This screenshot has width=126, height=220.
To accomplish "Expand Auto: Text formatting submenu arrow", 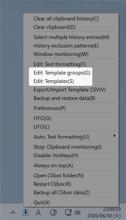I will pos(115,135).
